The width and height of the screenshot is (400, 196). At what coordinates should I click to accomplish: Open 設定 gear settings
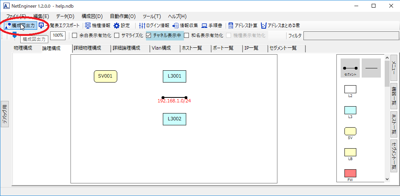(121, 26)
